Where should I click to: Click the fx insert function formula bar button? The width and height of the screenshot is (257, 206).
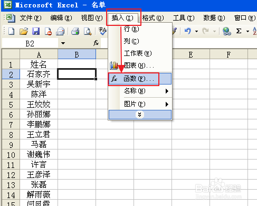point(96,43)
